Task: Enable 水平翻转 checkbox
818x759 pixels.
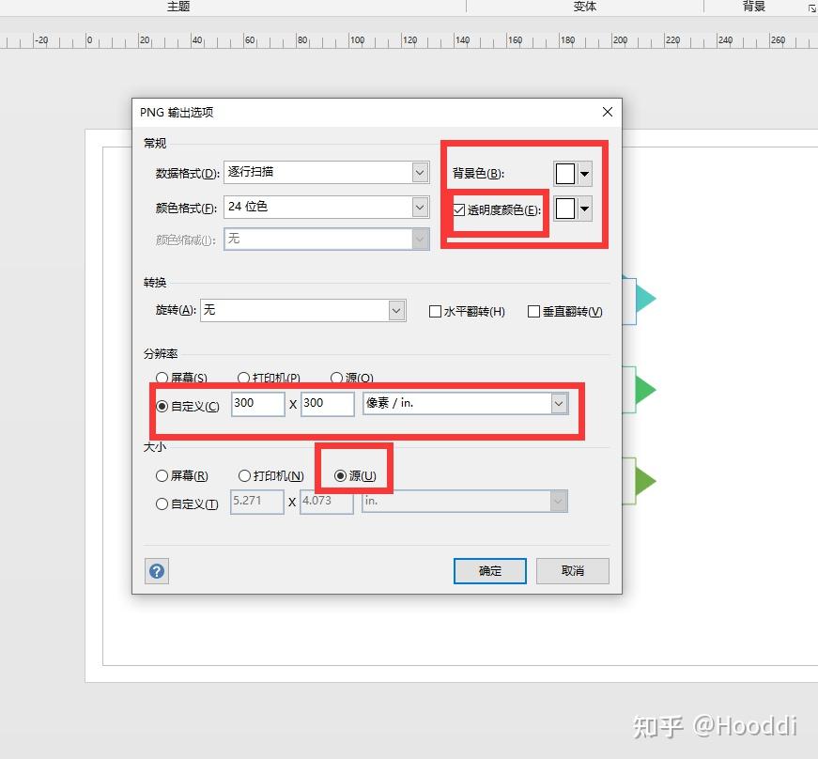Action: point(435,312)
